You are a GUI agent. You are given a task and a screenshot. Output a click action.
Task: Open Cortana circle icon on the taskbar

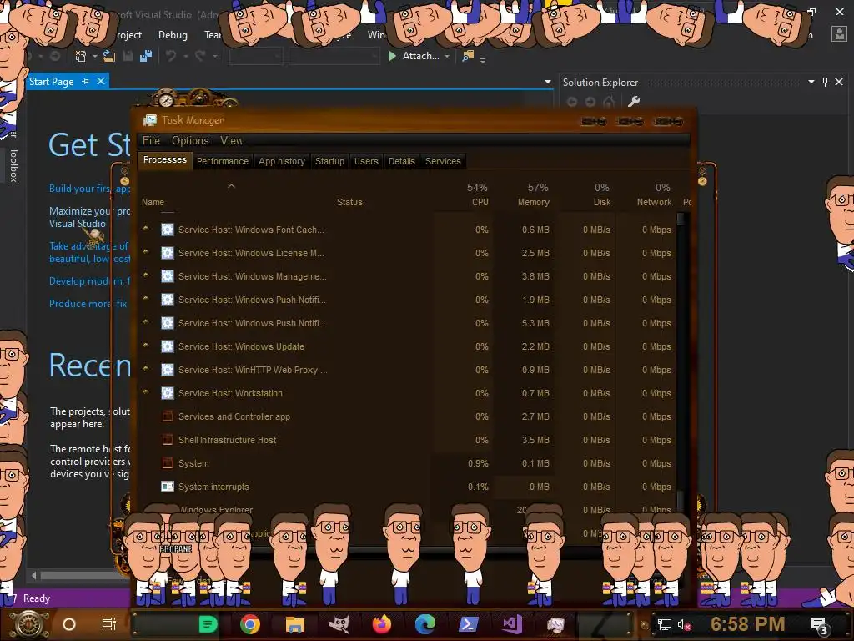69,624
